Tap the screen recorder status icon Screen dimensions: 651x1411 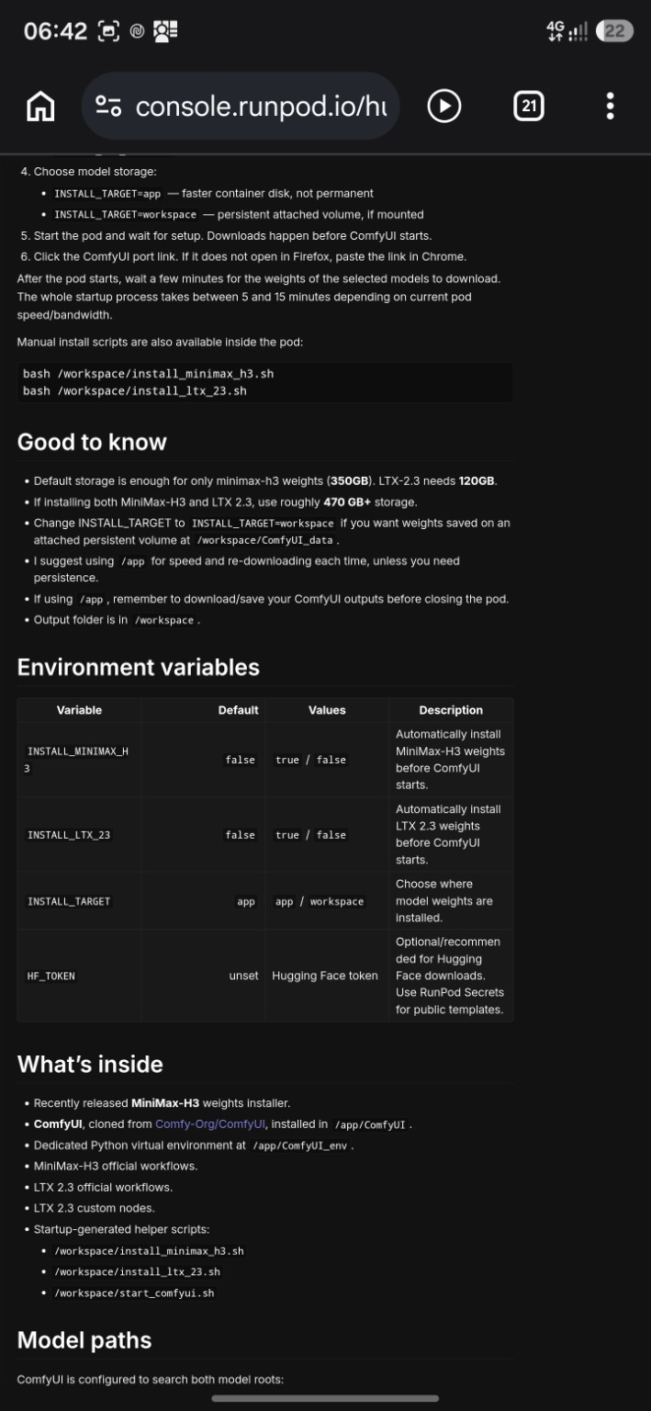pos(109,31)
